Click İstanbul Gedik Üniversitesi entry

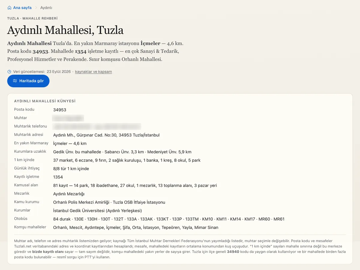pyautogui.click(x=97, y=211)
